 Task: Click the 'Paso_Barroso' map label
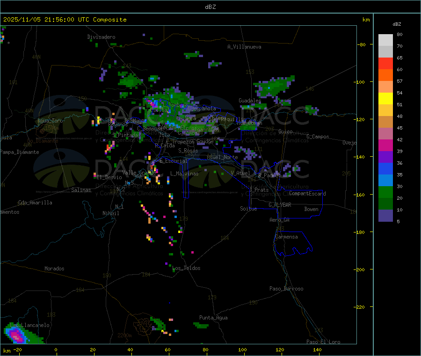[286, 289]
